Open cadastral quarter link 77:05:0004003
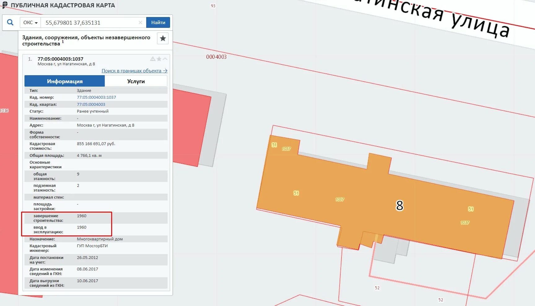535x306 pixels. click(x=91, y=105)
